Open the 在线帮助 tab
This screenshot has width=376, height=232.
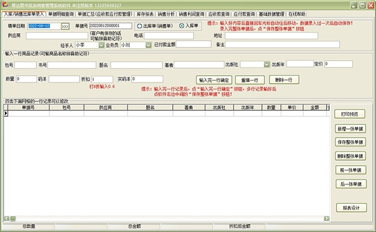point(297,14)
